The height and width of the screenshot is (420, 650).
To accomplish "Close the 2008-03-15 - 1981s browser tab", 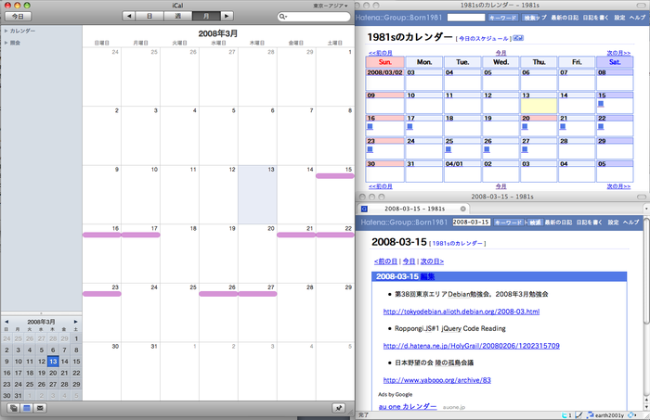I will [x=462, y=209].
